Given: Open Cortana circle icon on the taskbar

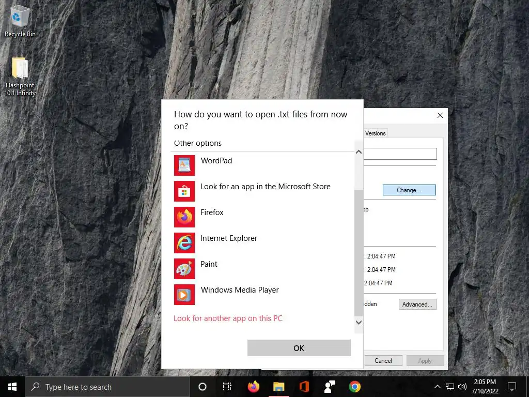Looking at the screenshot, I should (203, 387).
